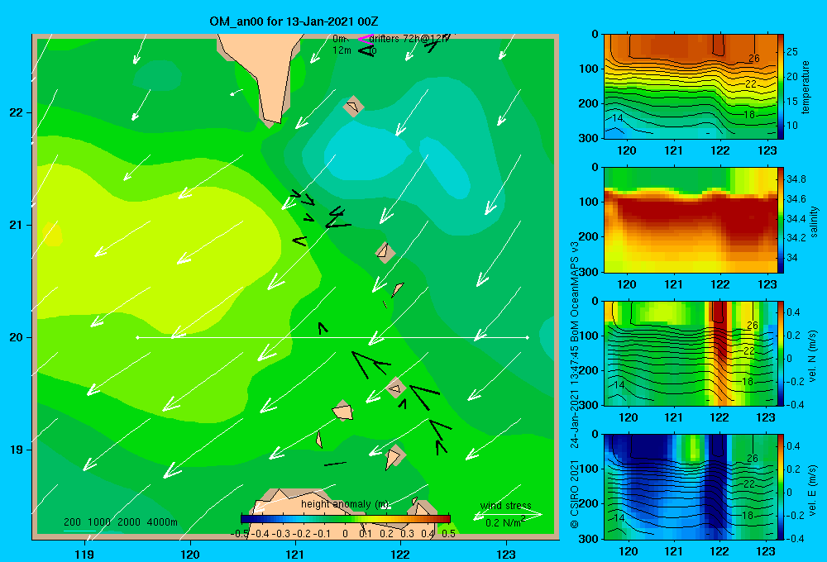
Task: Click the latitude label '22' on main map
Action: pyautogui.click(x=17, y=112)
